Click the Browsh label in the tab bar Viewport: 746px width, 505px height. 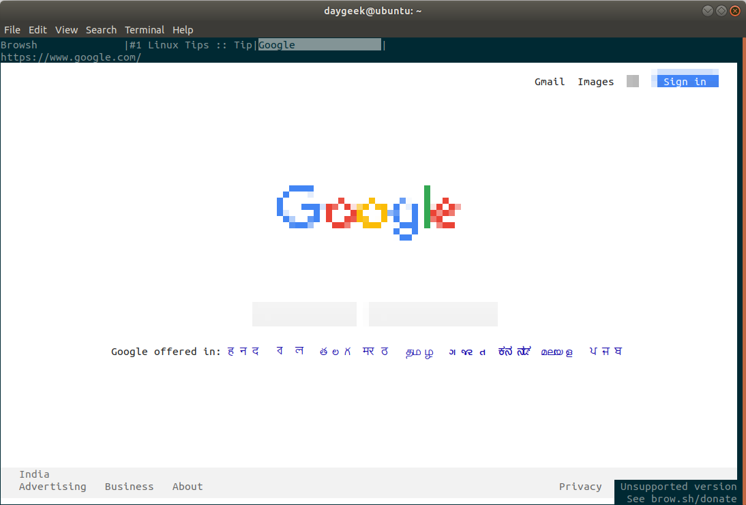(x=19, y=45)
